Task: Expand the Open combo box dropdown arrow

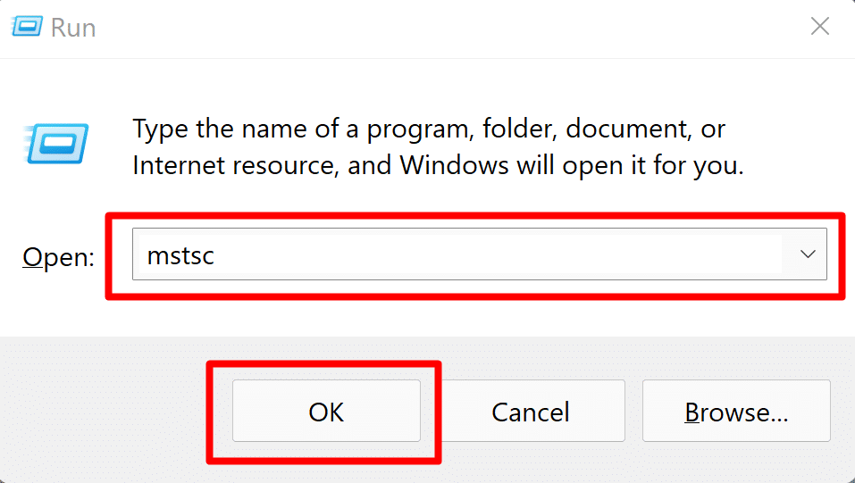Action: pyautogui.click(x=808, y=254)
